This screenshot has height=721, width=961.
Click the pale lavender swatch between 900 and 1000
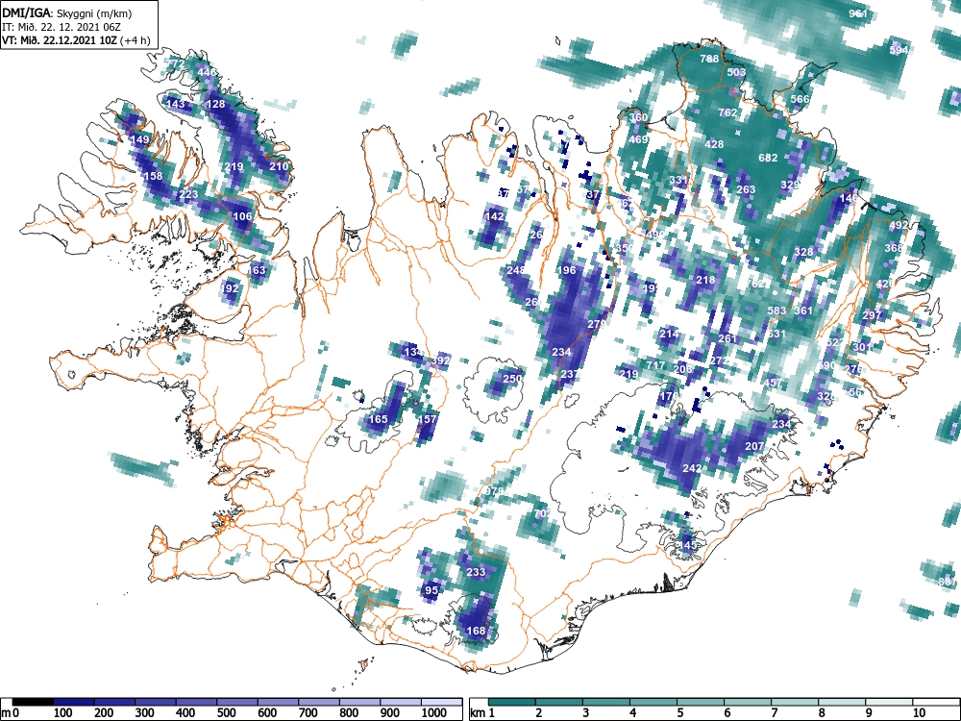point(401,702)
